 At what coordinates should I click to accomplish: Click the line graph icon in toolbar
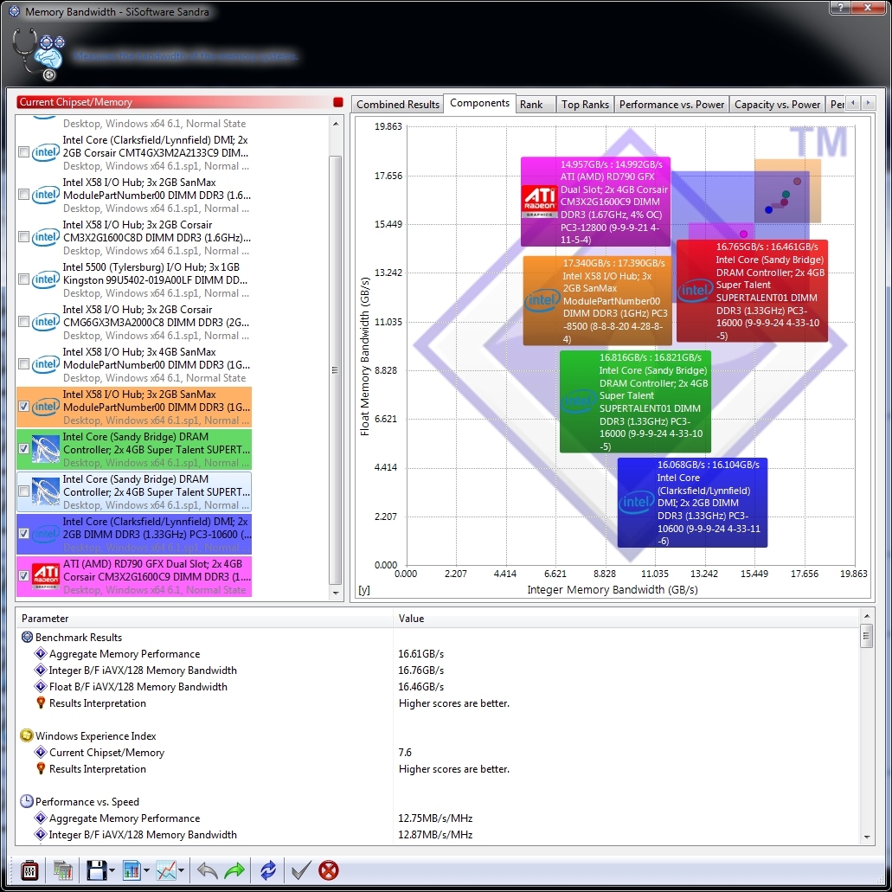(166, 870)
